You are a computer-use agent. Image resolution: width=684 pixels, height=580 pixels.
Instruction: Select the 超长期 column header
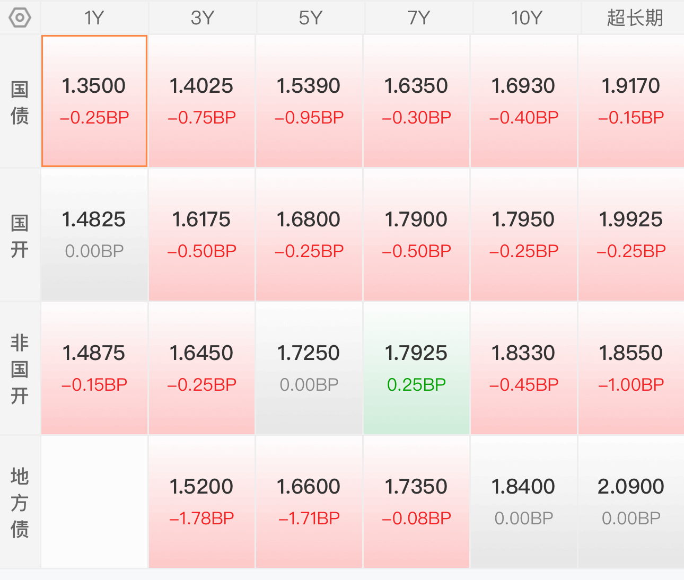[633, 18]
